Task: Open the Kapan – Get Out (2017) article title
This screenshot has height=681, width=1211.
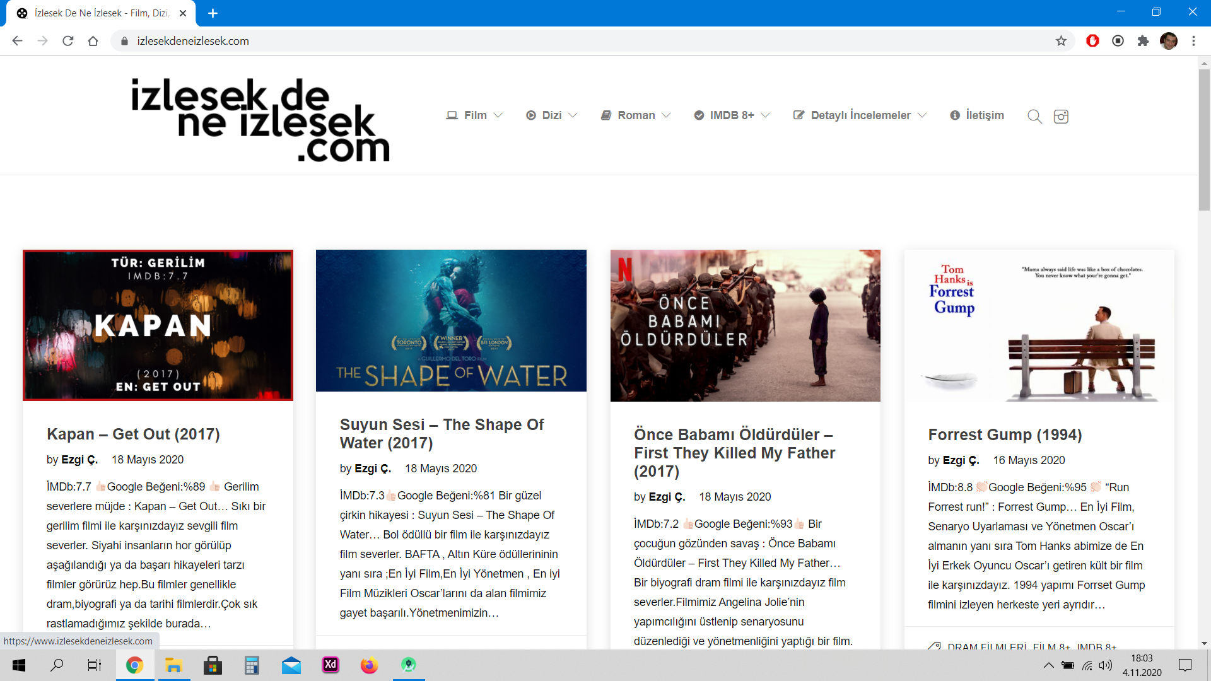Action: tap(133, 434)
